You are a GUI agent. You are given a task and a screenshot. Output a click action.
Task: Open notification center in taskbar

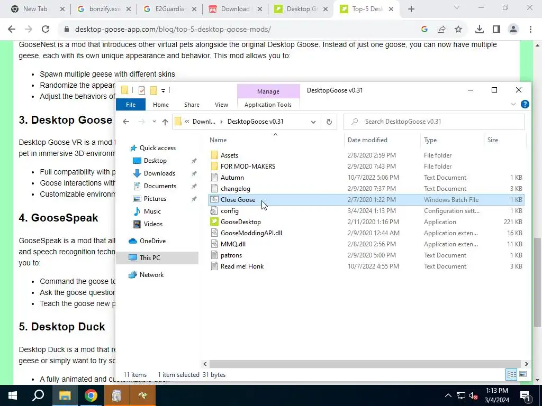525,395
